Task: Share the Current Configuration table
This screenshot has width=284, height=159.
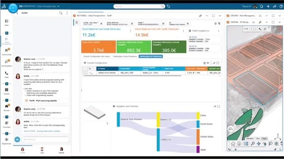Action: tap(214, 63)
